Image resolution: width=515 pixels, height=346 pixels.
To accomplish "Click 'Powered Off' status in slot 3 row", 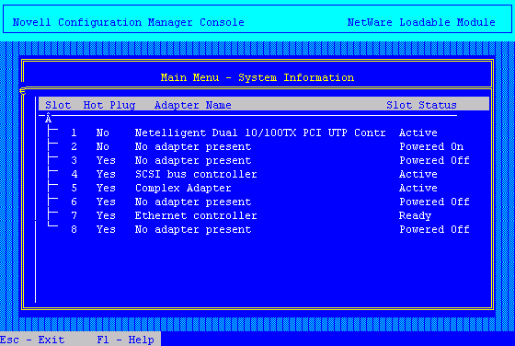I will click(434, 160).
